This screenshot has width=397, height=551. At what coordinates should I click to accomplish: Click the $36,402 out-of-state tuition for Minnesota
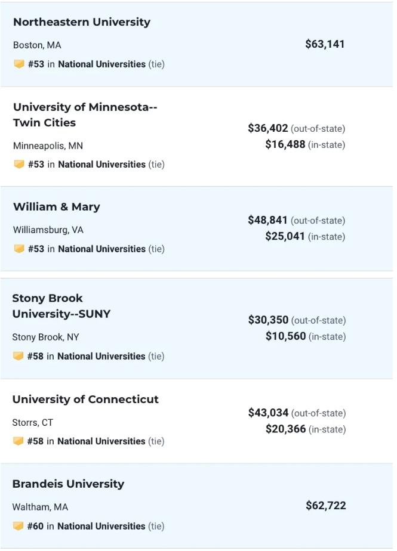click(x=268, y=128)
